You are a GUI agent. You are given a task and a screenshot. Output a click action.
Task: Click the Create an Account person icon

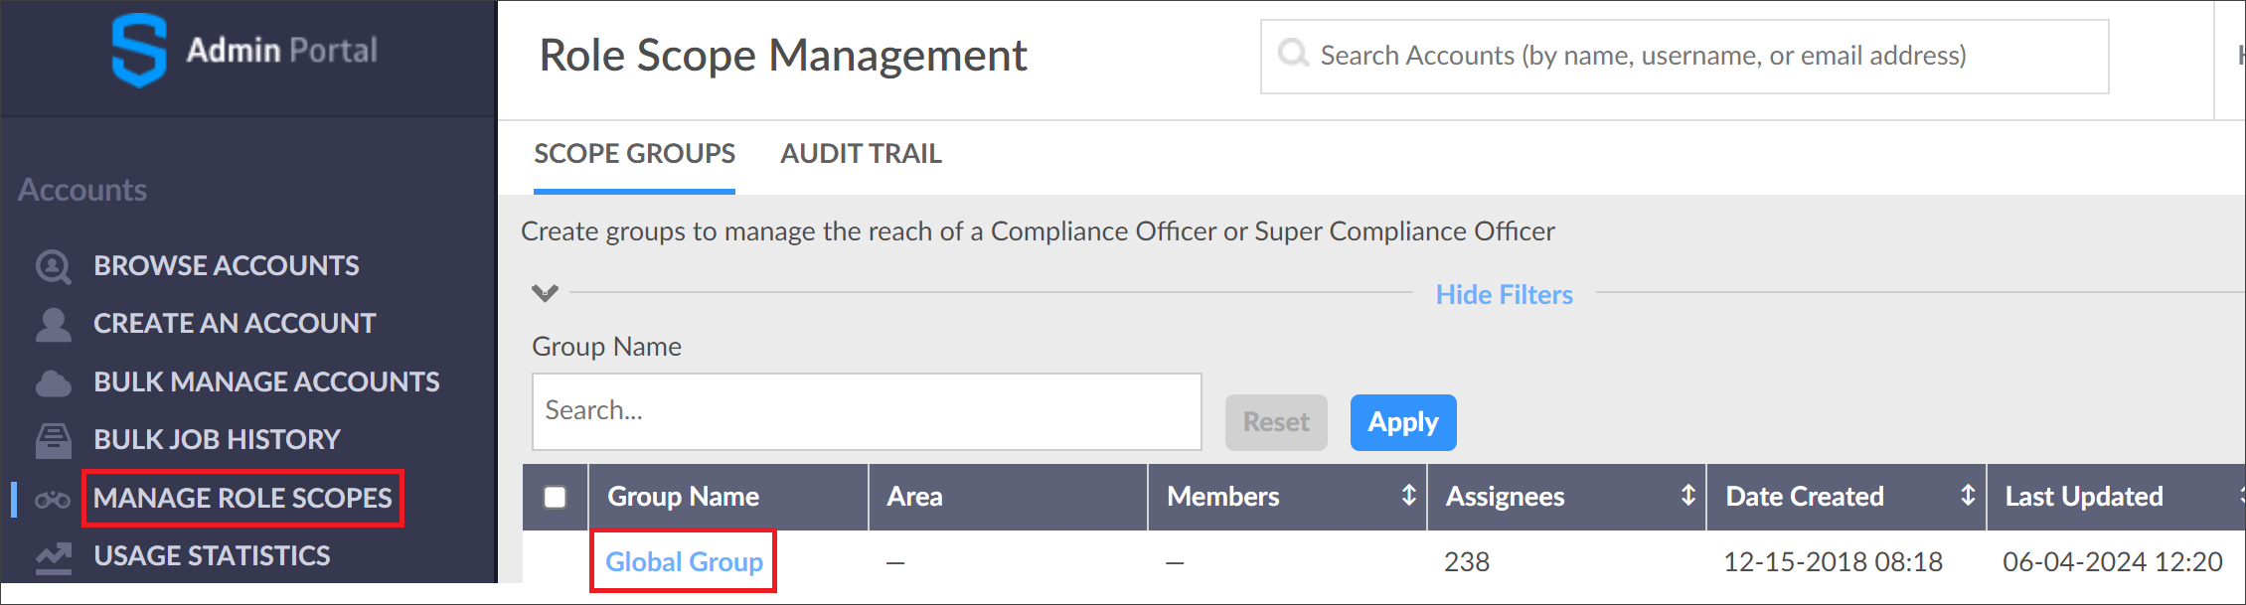53,324
